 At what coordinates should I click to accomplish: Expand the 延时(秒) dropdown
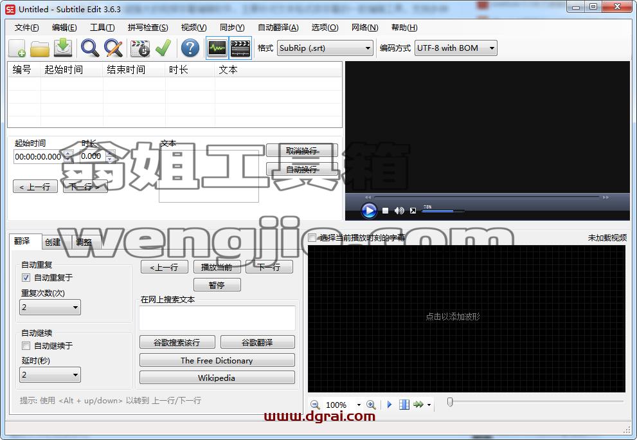[x=50, y=375]
